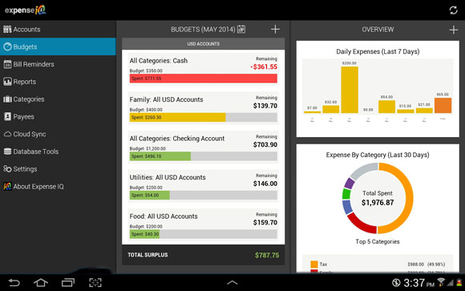Screen dimensions: 465x291
Task: Go to Android home screen icon
Action: click(41, 283)
